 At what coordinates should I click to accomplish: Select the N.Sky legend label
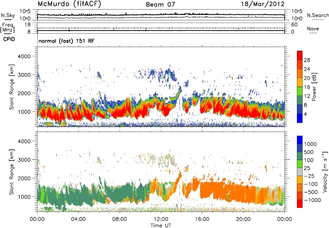pos(8,15)
